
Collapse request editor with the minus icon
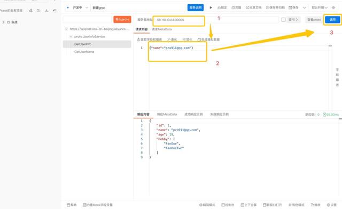point(330,46)
